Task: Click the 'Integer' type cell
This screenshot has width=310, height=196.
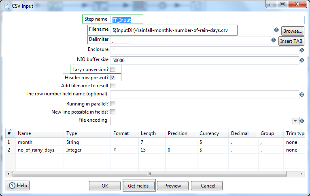Action: point(87,150)
